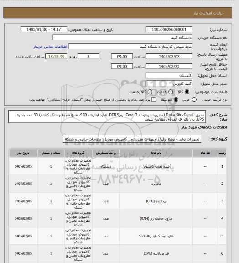Click the need date of the مادربرد row
This screenshot has width=239, height=263.
click(23, 184)
